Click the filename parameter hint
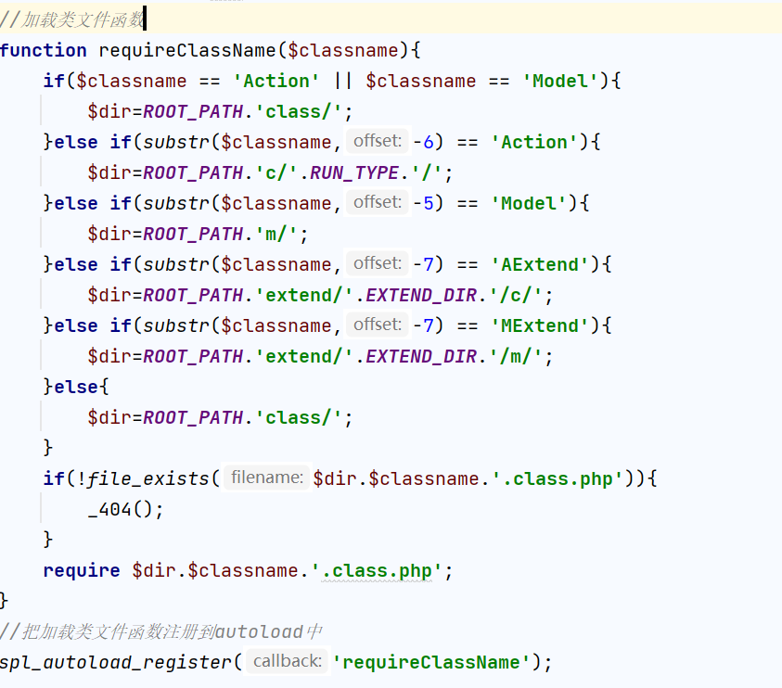 266,478
